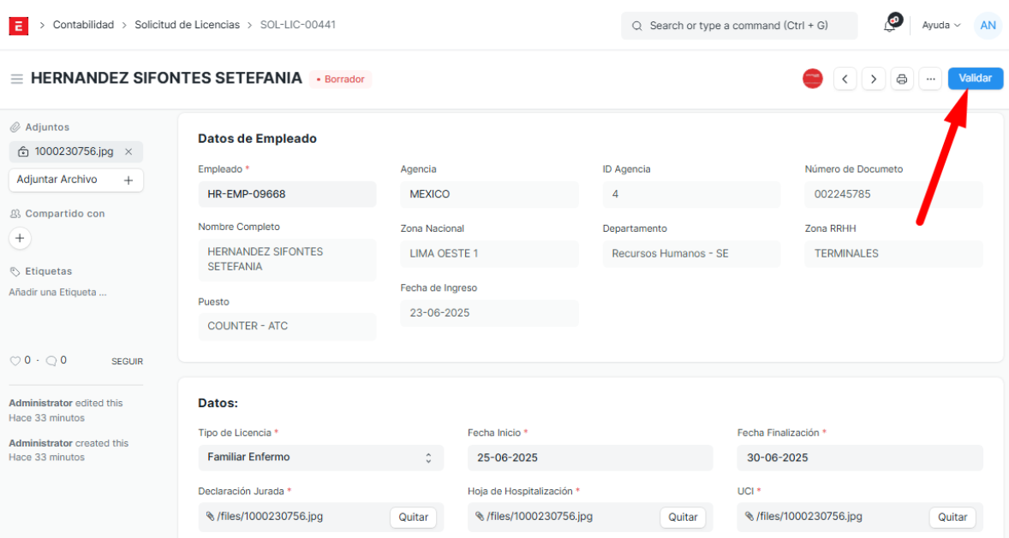Click the print icon

tap(902, 79)
